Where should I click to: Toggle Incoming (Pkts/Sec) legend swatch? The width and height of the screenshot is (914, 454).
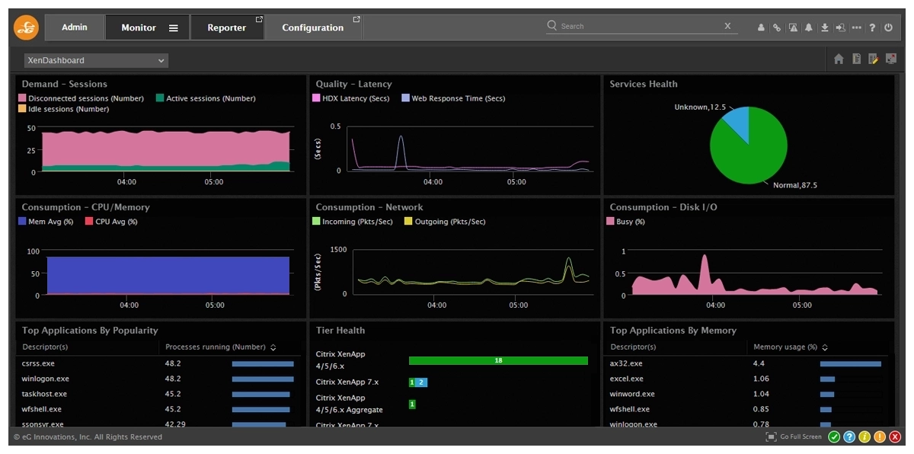[316, 222]
